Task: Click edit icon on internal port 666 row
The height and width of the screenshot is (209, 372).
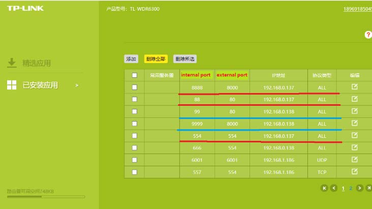Action: 354,147
